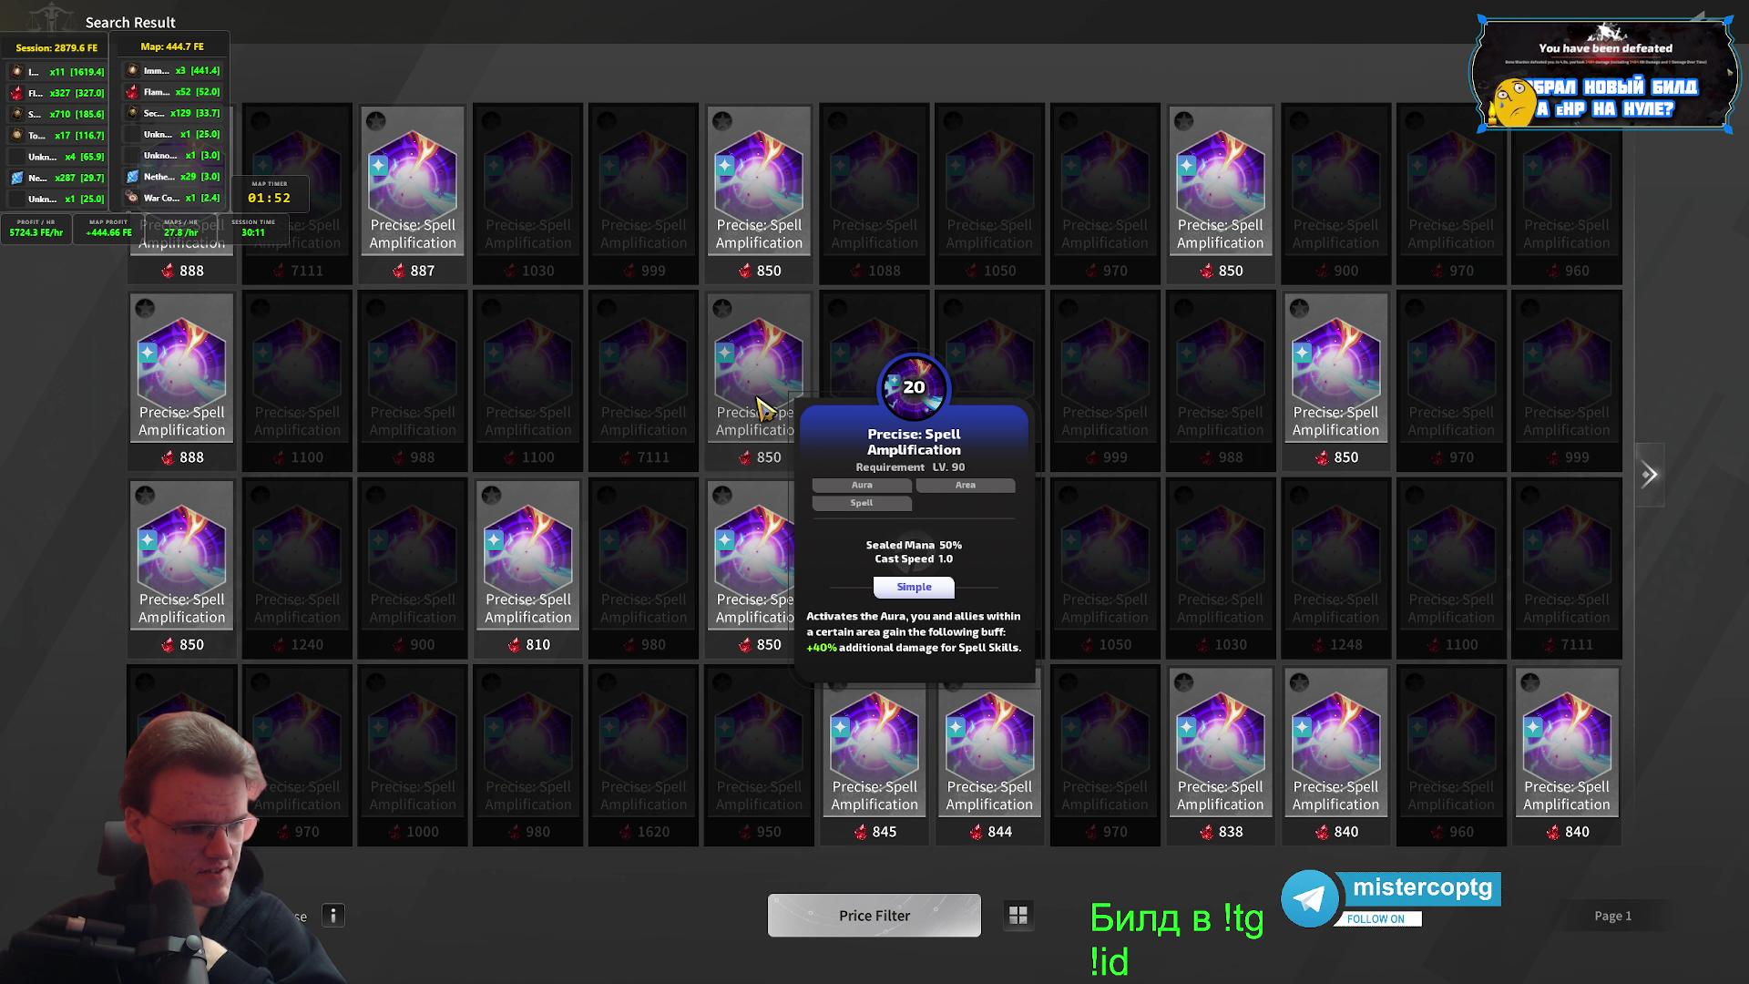The height and width of the screenshot is (984, 1749).
Task: Click the yellow emoji in defeated overlay
Action: tap(1513, 101)
